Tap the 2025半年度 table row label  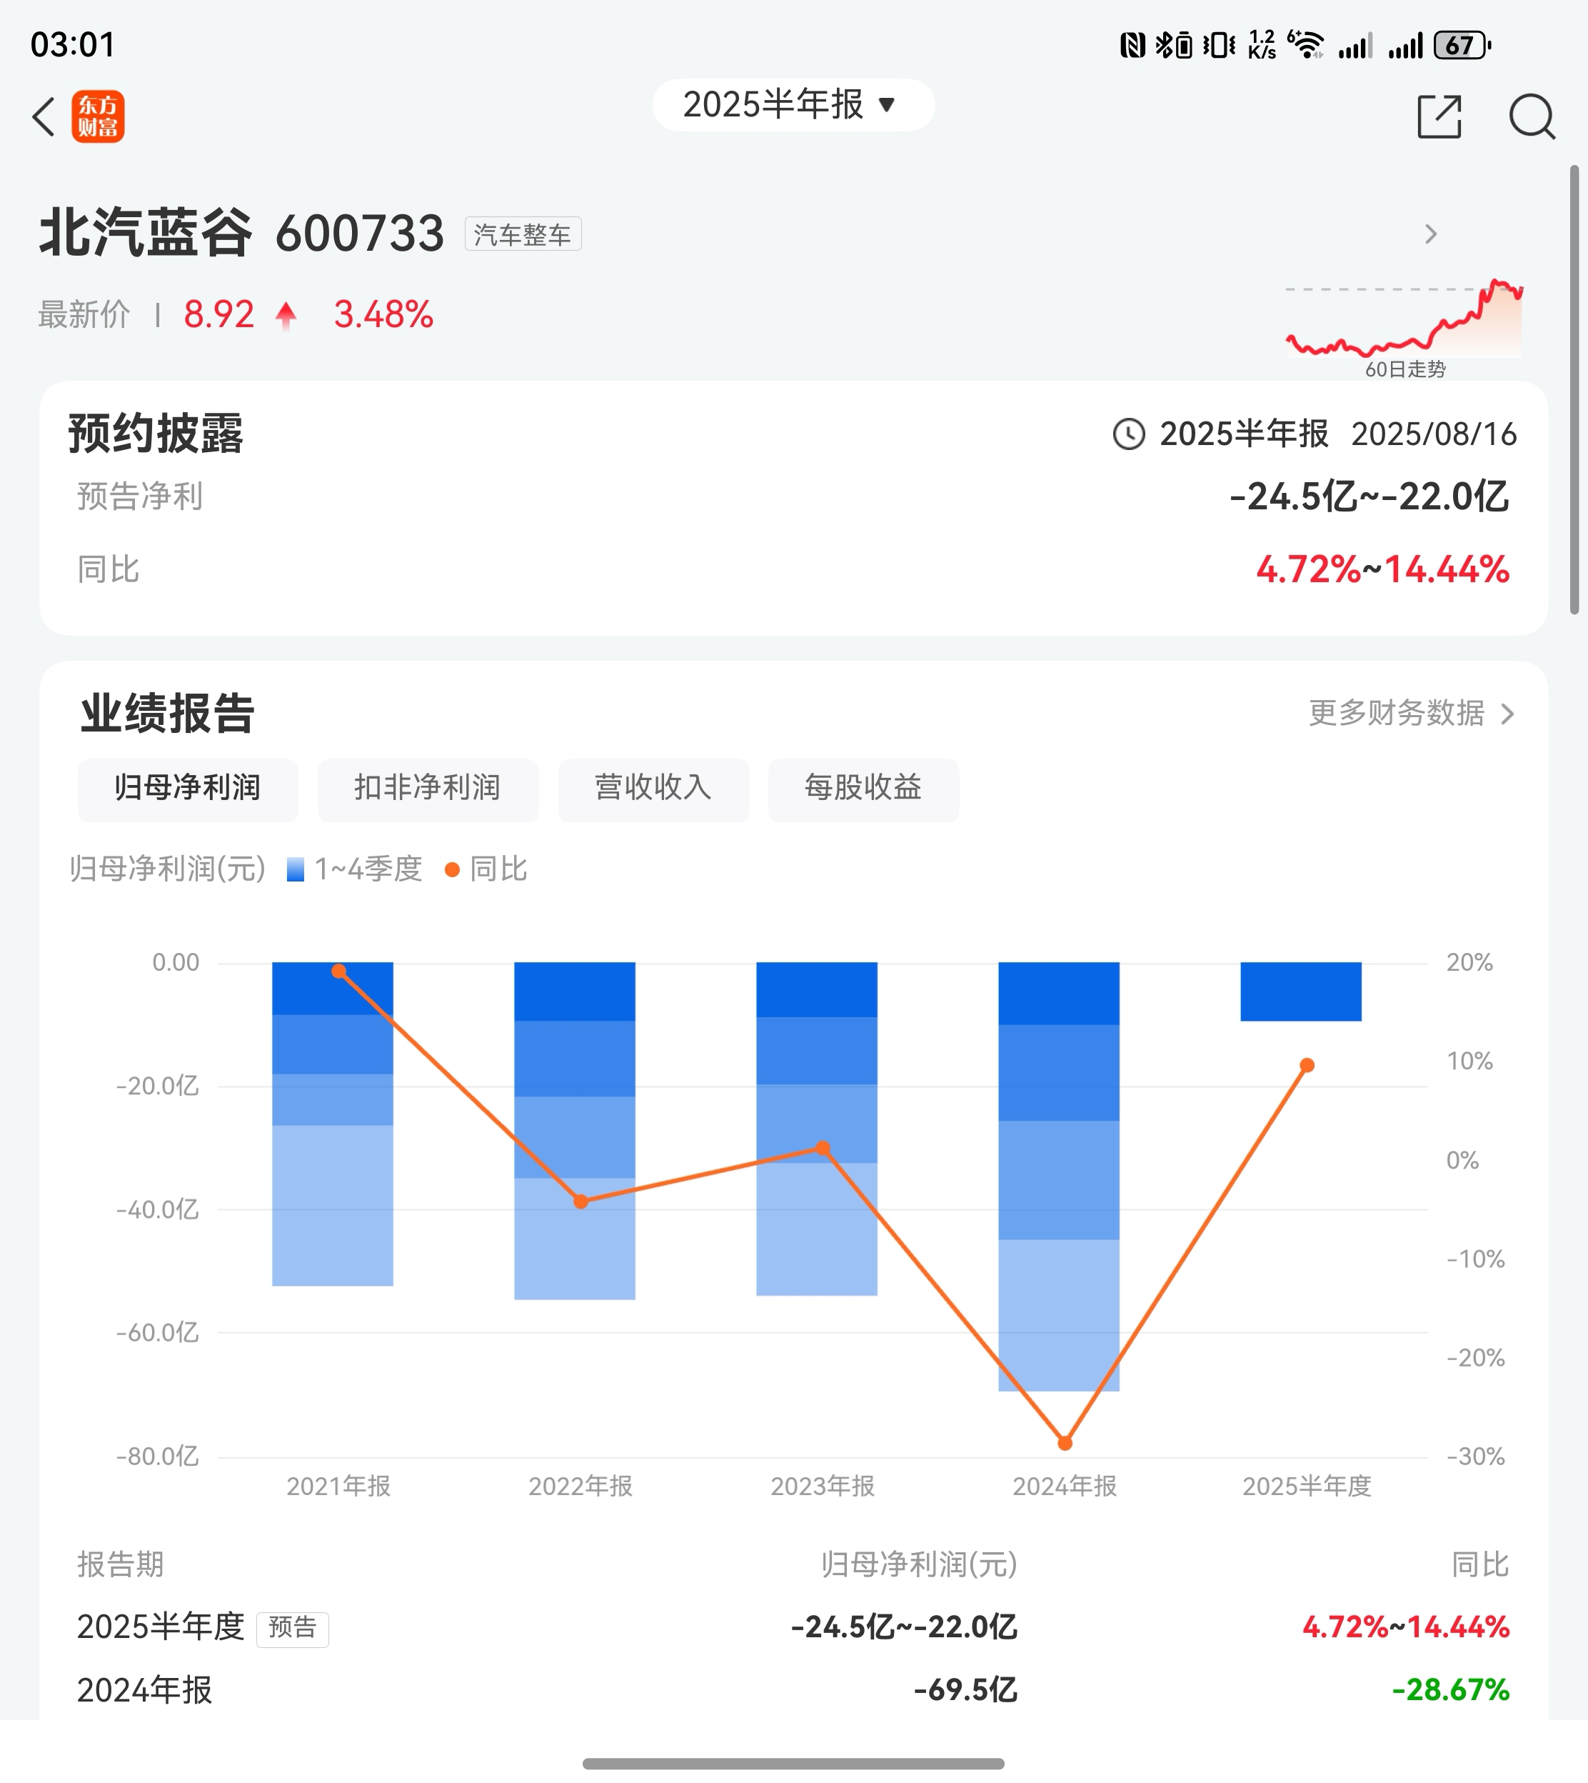pos(161,1628)
